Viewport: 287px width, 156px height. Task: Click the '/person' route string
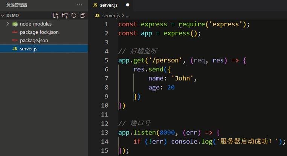pos(165,61)
